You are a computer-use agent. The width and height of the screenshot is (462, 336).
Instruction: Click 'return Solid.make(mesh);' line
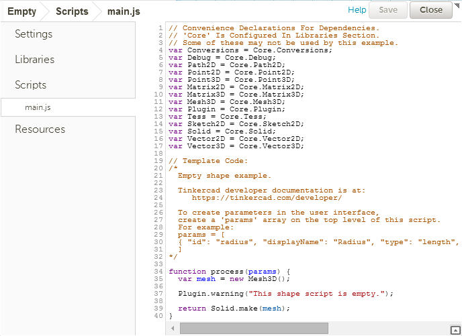(234, 309)
